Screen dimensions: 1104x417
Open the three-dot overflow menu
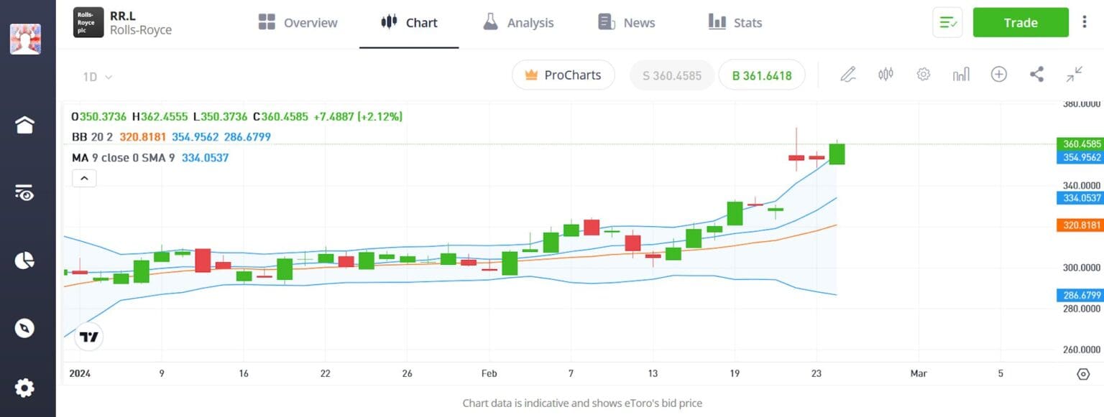[x=1085, y=22]
